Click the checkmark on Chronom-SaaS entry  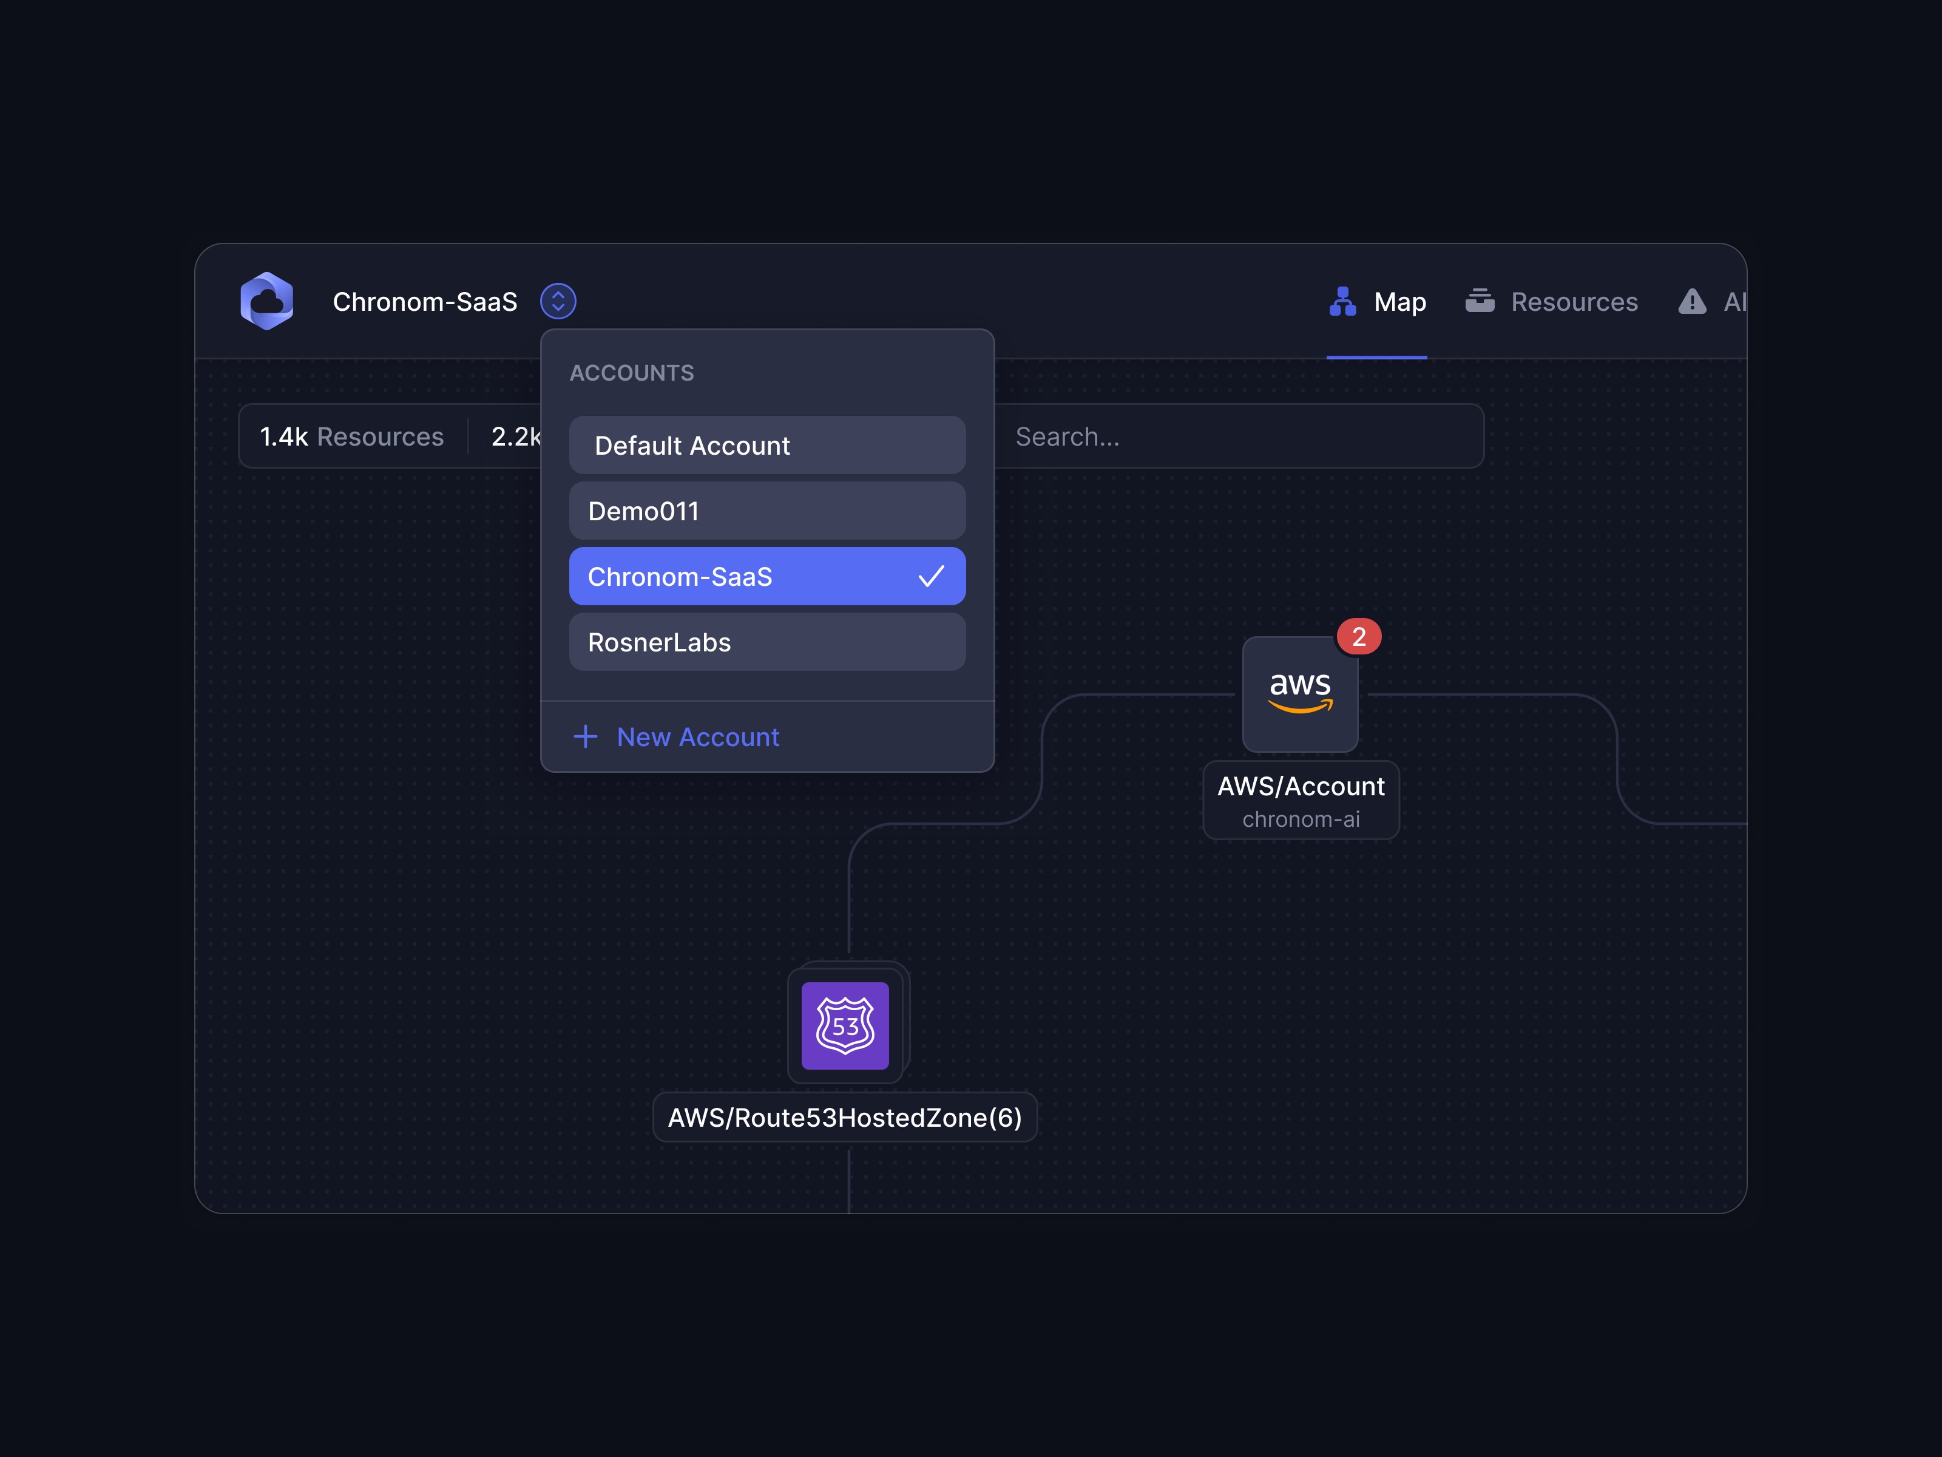point(930,576)
